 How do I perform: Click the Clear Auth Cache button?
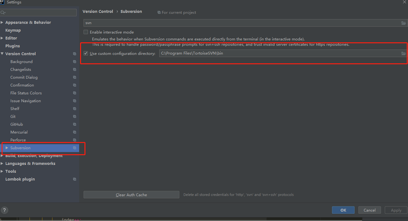click(x=131, y=195)
